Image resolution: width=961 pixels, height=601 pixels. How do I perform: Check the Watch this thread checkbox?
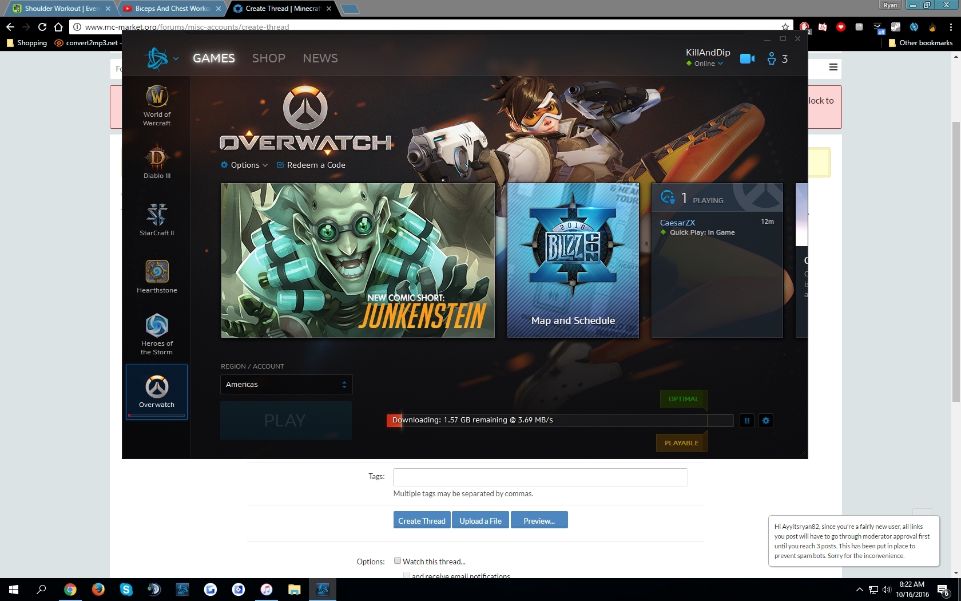(x=398, y=561)
